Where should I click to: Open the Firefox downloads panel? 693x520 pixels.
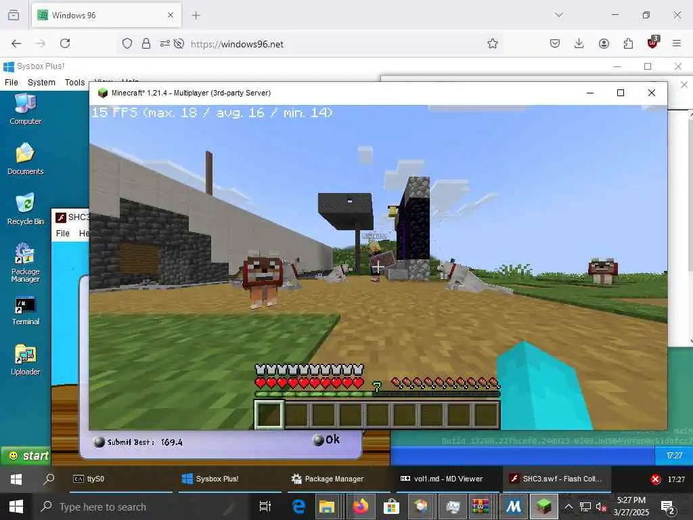pyautogui.click(x=579, y=43)
